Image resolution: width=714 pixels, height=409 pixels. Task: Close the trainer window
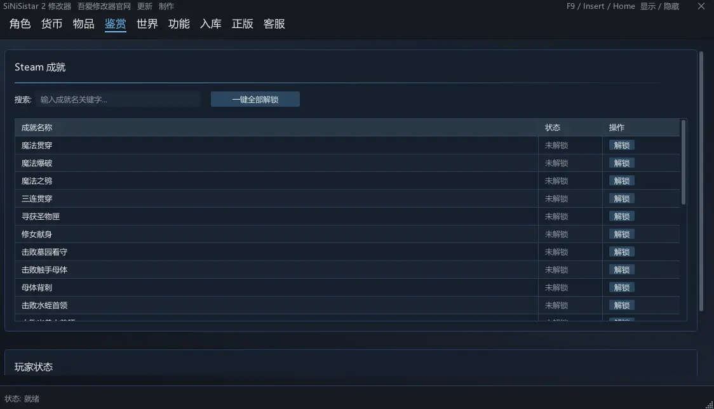(701, 6)
